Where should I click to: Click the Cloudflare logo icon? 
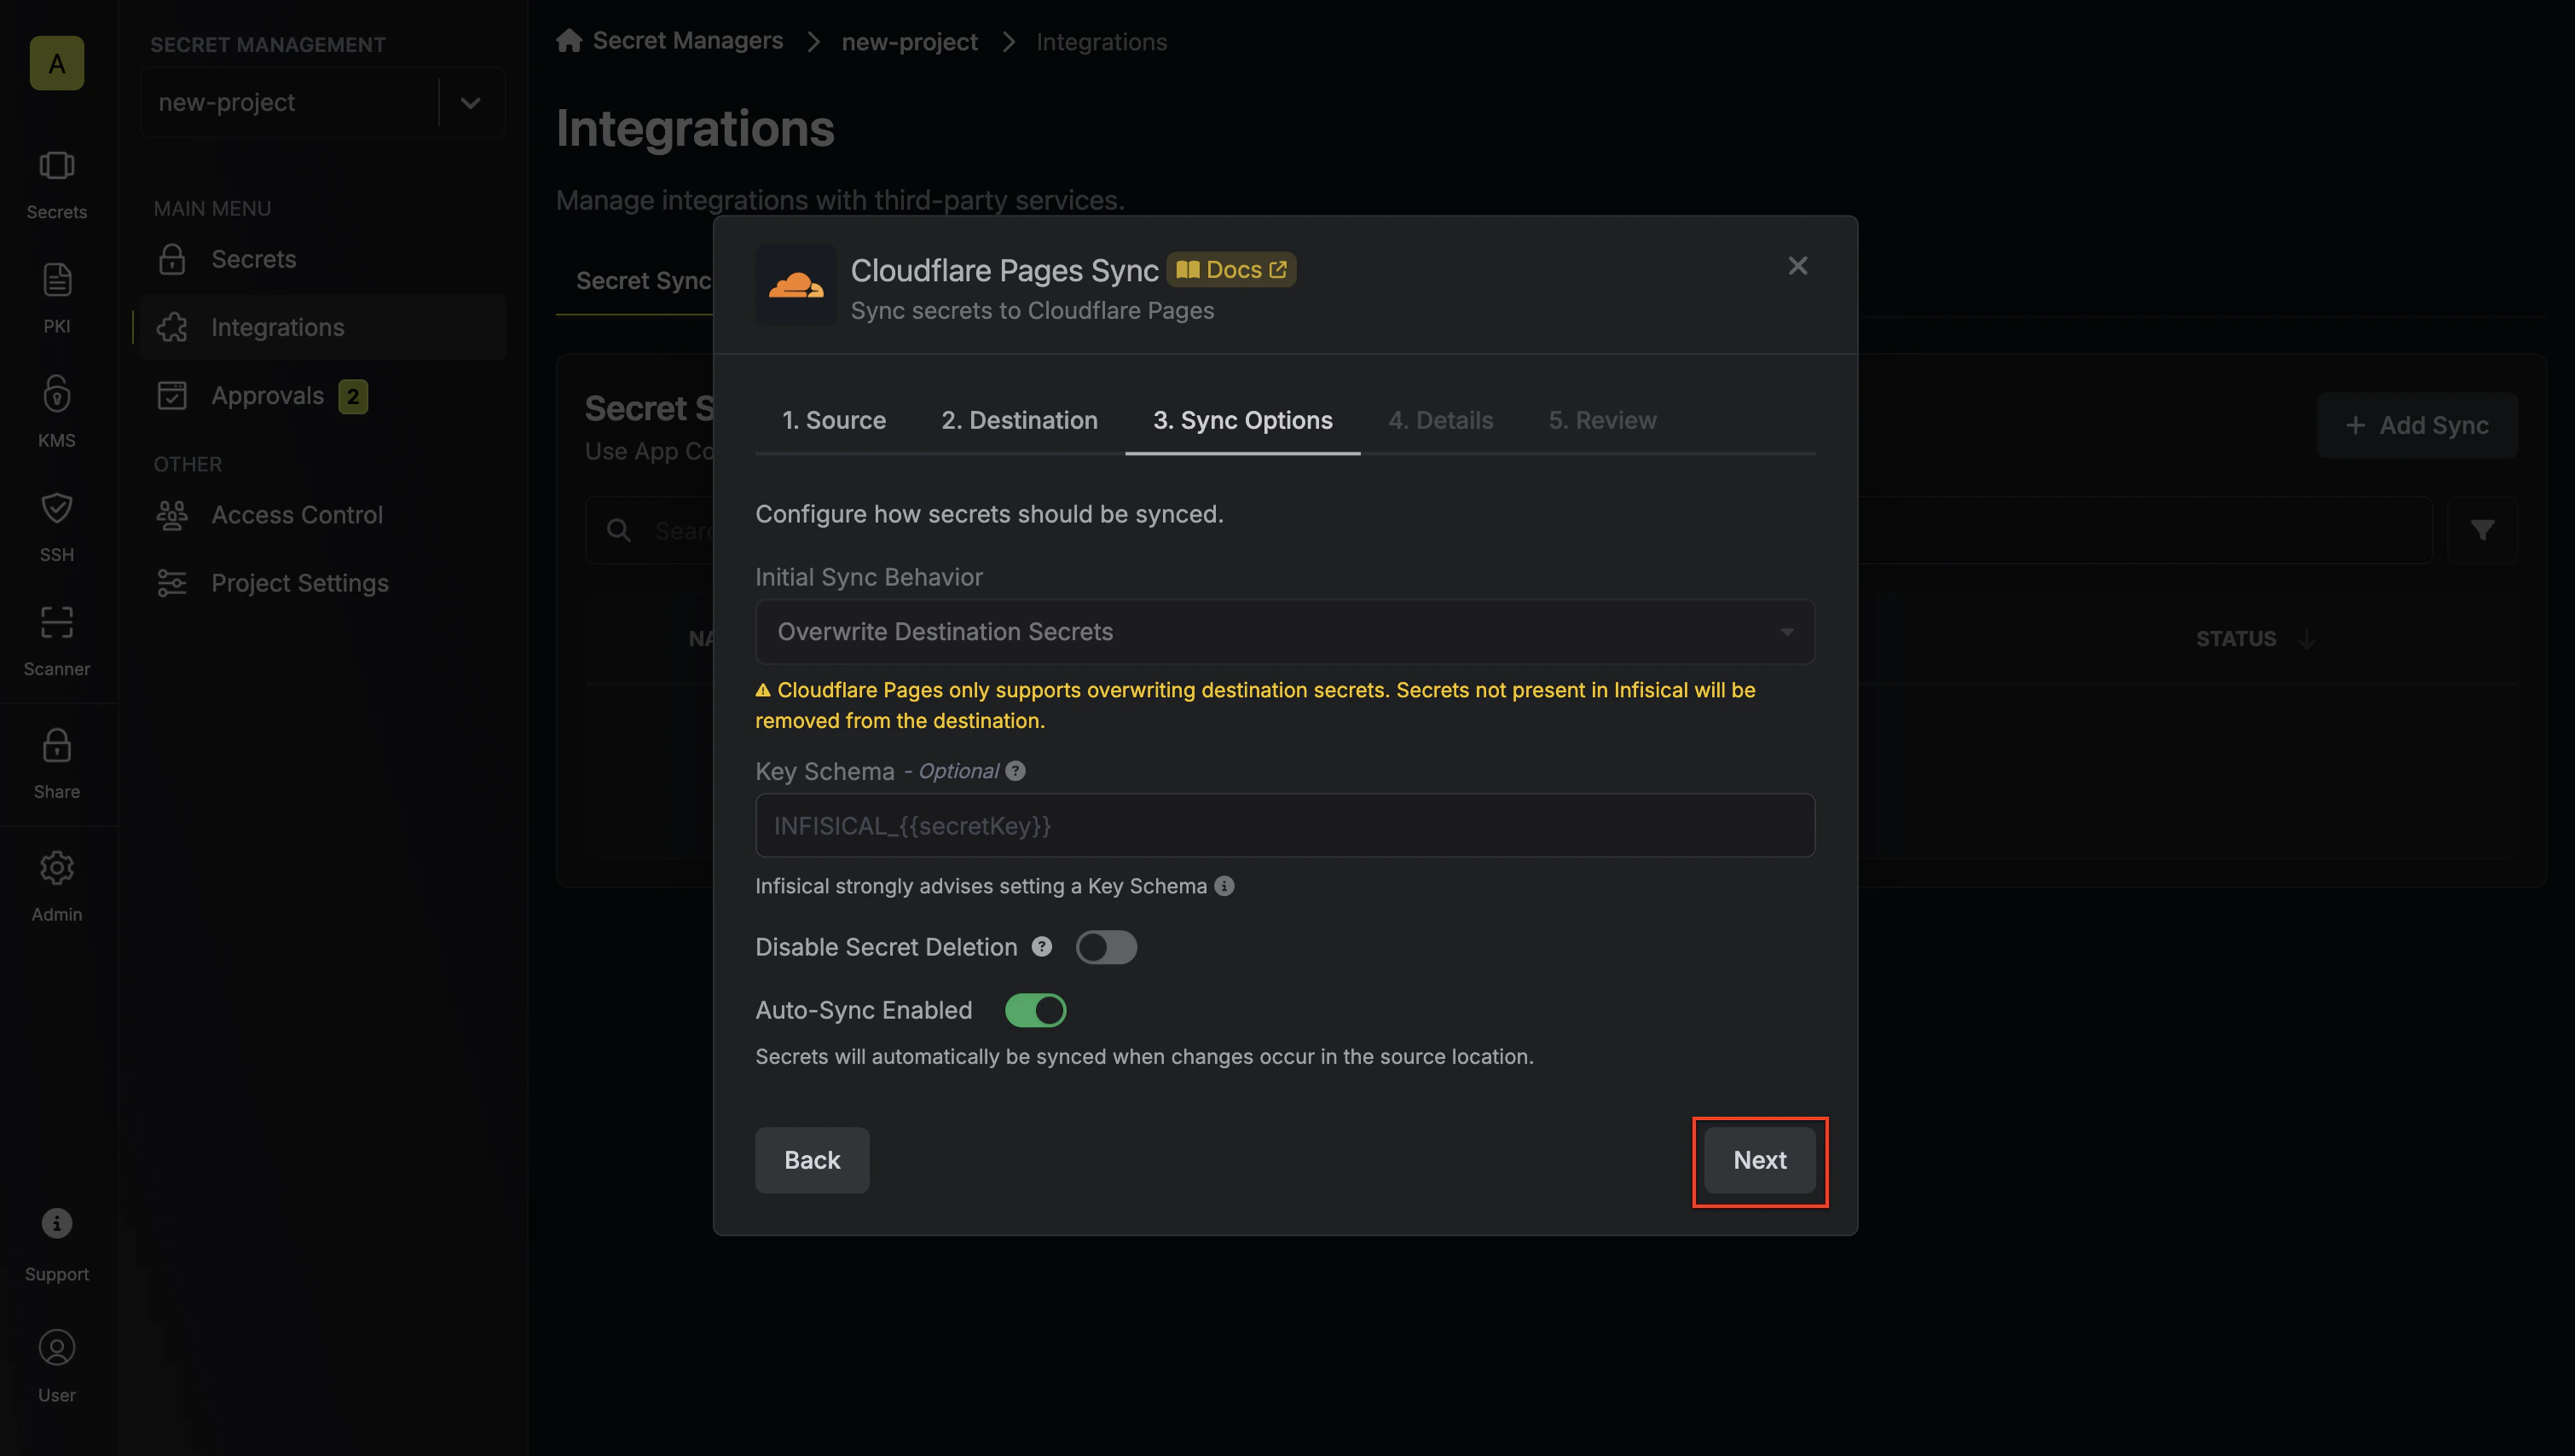click(796, 285)
